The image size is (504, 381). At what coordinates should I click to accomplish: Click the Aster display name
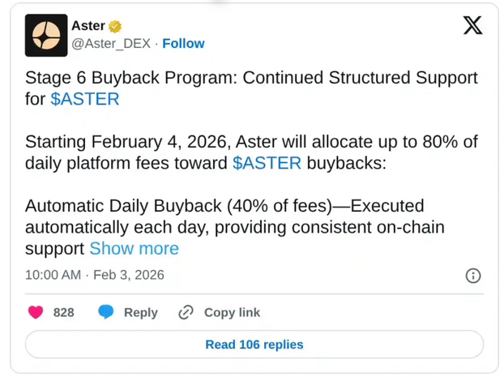(x=88, y=26)
